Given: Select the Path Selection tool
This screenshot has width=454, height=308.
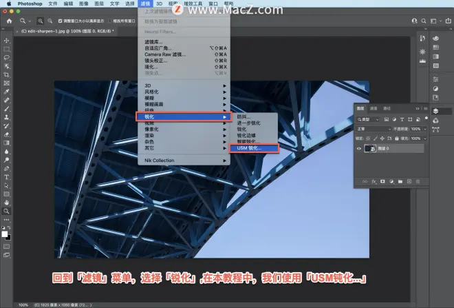Looking at the screenshot, I should click(6, 185).
